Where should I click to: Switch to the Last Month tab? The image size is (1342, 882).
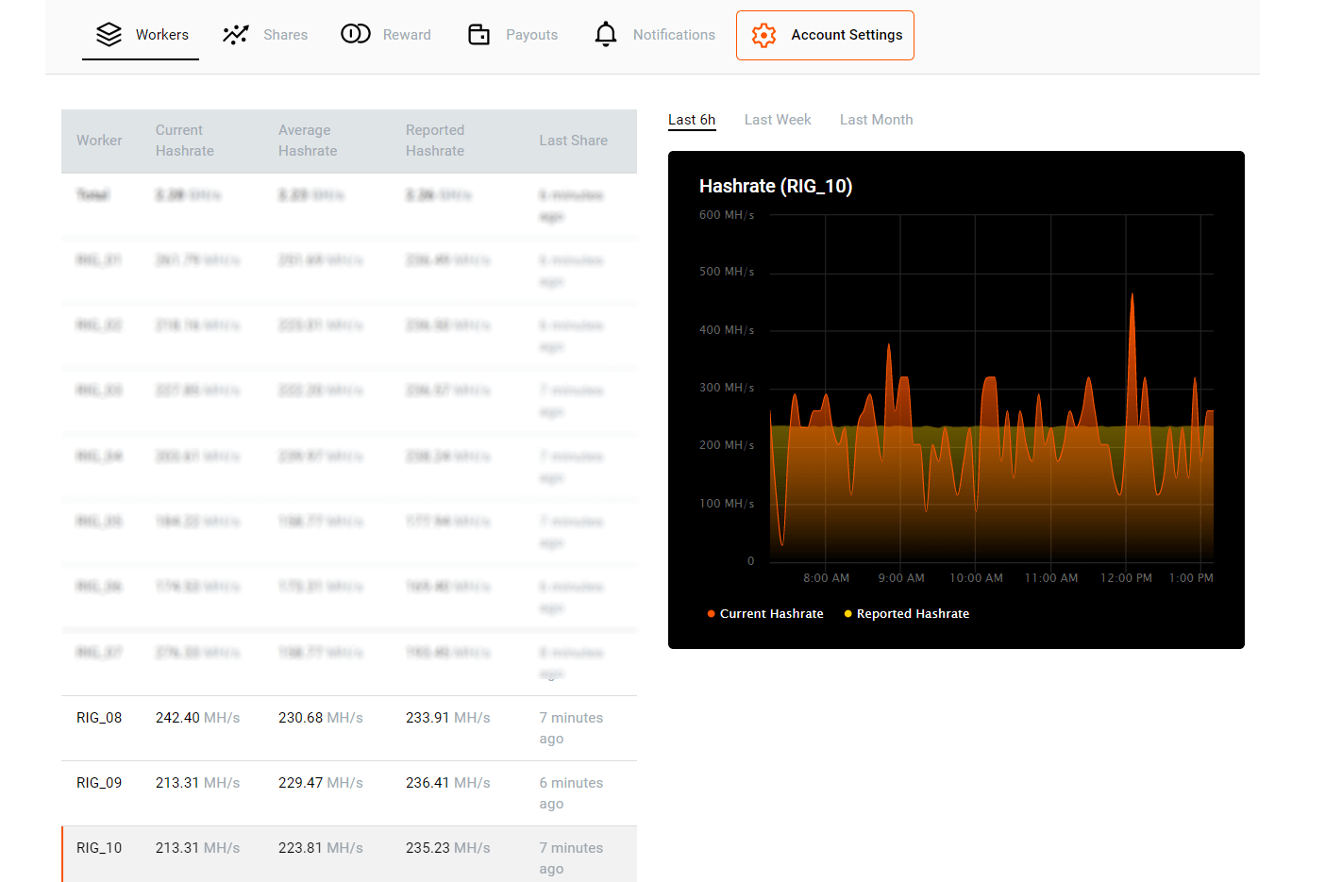876,119
